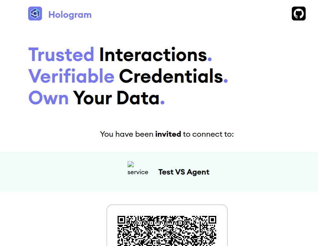
Task: Click the QR code image
Action: pyautogui.click(x=167, y=230)
